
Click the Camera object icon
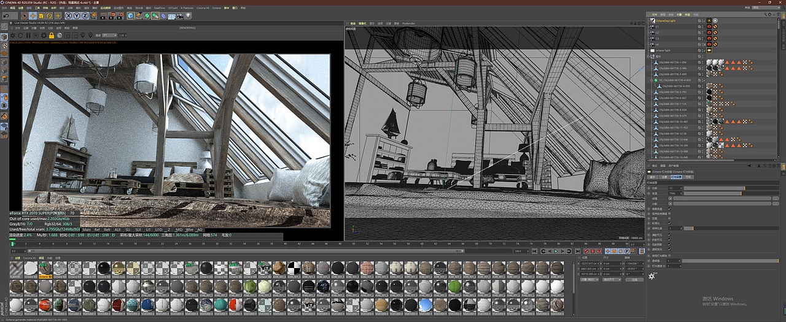[x=179, y=15]
